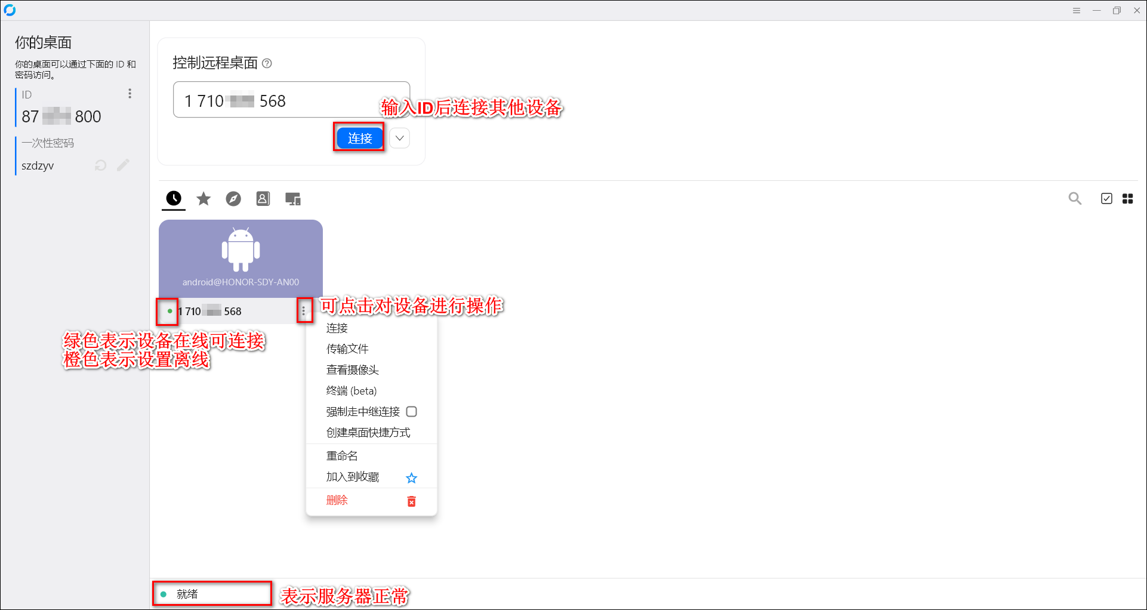Toggle force relay connection checkbox
The width and height of the screenshot is (1147, 610).
[411, 412]
